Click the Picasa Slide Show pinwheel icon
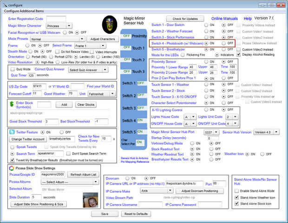Viewport: 288px width, 223px height. tap(12, 168)
